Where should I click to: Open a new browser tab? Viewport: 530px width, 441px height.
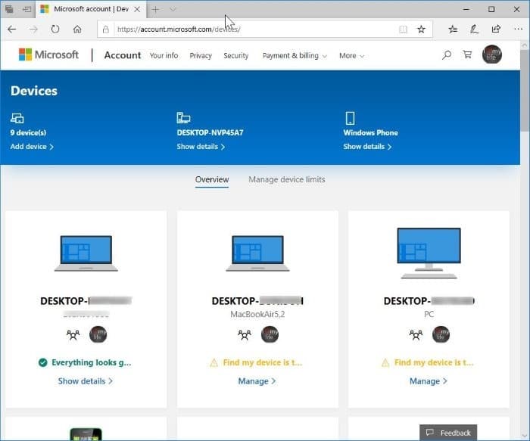155,9
